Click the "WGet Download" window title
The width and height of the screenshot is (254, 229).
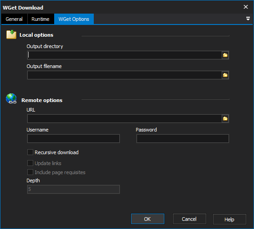(23, 8)
